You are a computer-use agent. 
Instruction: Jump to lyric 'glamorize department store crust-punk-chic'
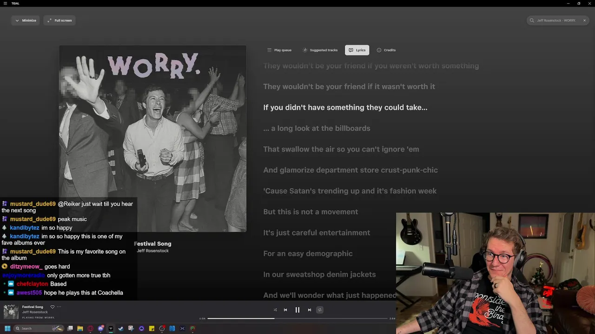(x=350, y=170)
